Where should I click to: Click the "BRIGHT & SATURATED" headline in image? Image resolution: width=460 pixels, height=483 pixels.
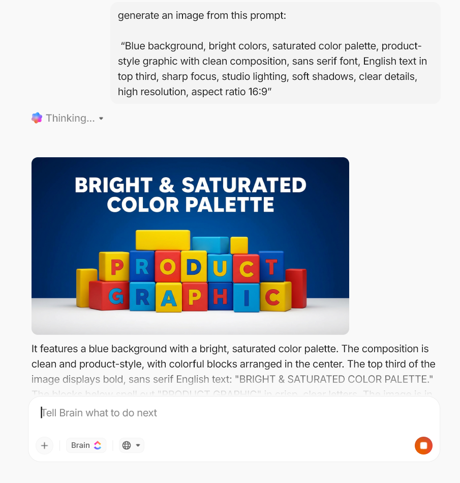(190, 185)
